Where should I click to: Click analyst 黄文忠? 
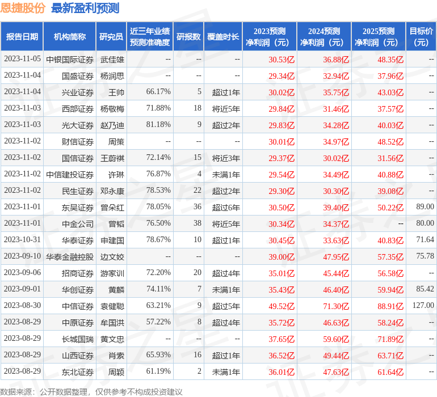[x=112, y=339]
